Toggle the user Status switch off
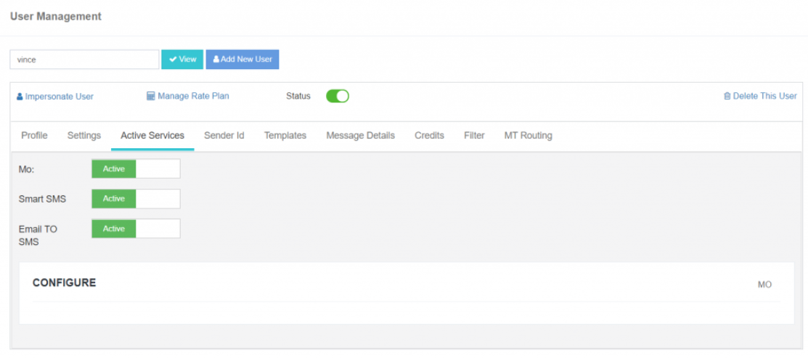The width and height of the screenshot is (808, 358). coord(338,96)
